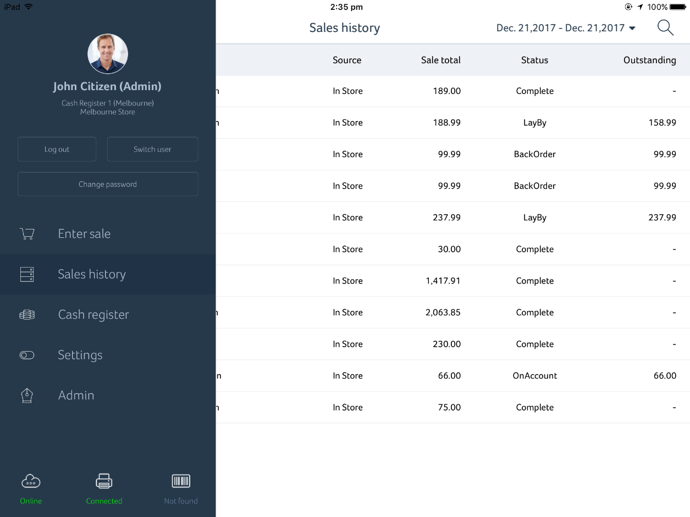Screen dimensions: 690x517
Task: Select the sale totalling 230.00
Action: (x=447, y=344)
